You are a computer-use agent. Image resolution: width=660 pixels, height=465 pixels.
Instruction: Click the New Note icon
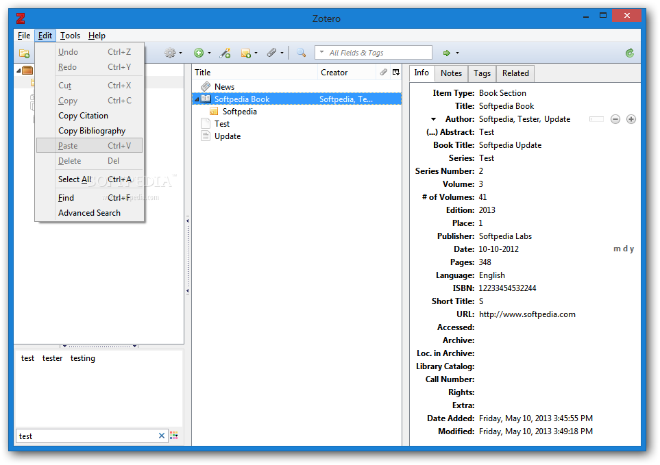coord(246,53)
